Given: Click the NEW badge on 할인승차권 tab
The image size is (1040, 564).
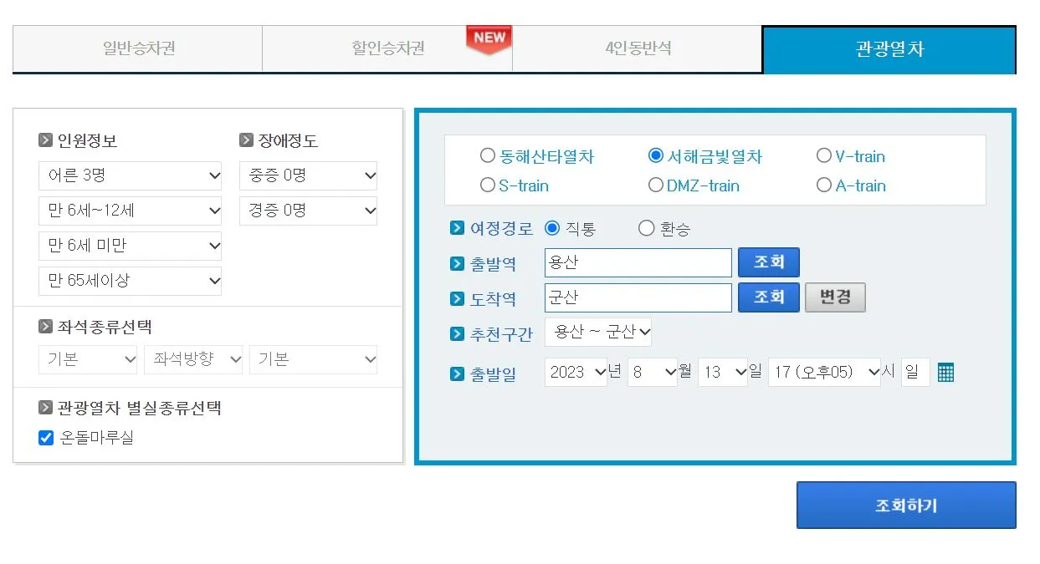Looking at the screenshot, I should click(489, 38).
